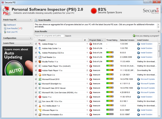The width and height of the screenshot is (162, 119).
Task: Click Waiting for download in Sun Java row
Action: [x=147, y=101]
